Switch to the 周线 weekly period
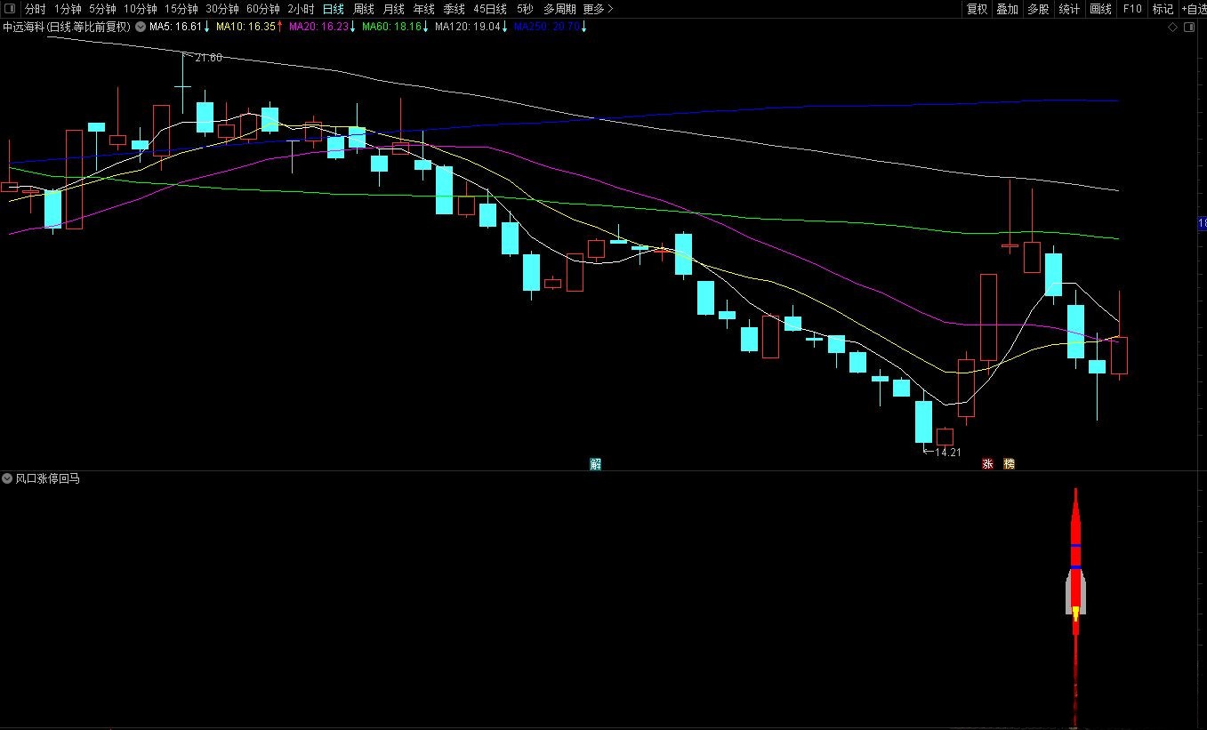 (364, 9)
